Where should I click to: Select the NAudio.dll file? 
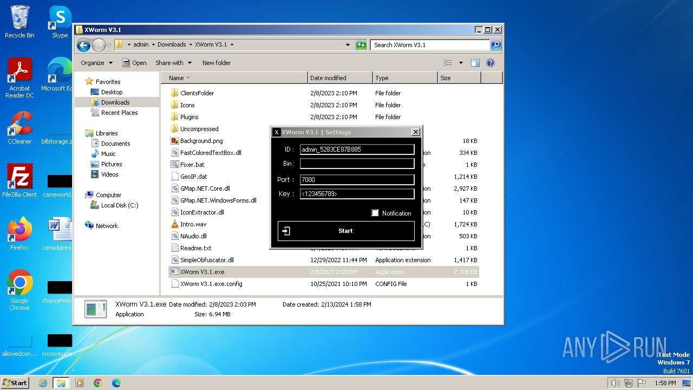193,236
